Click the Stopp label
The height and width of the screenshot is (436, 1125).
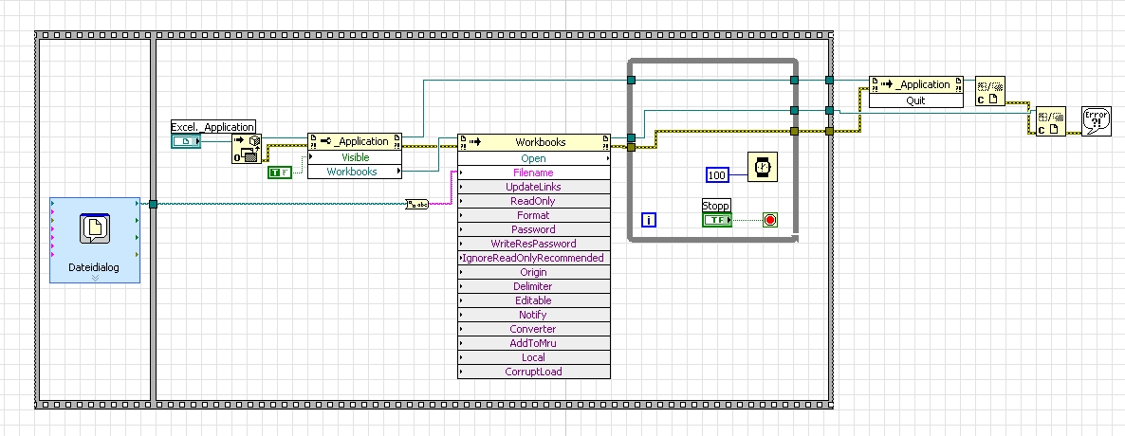pyautogui.click(x=715, y=206)
